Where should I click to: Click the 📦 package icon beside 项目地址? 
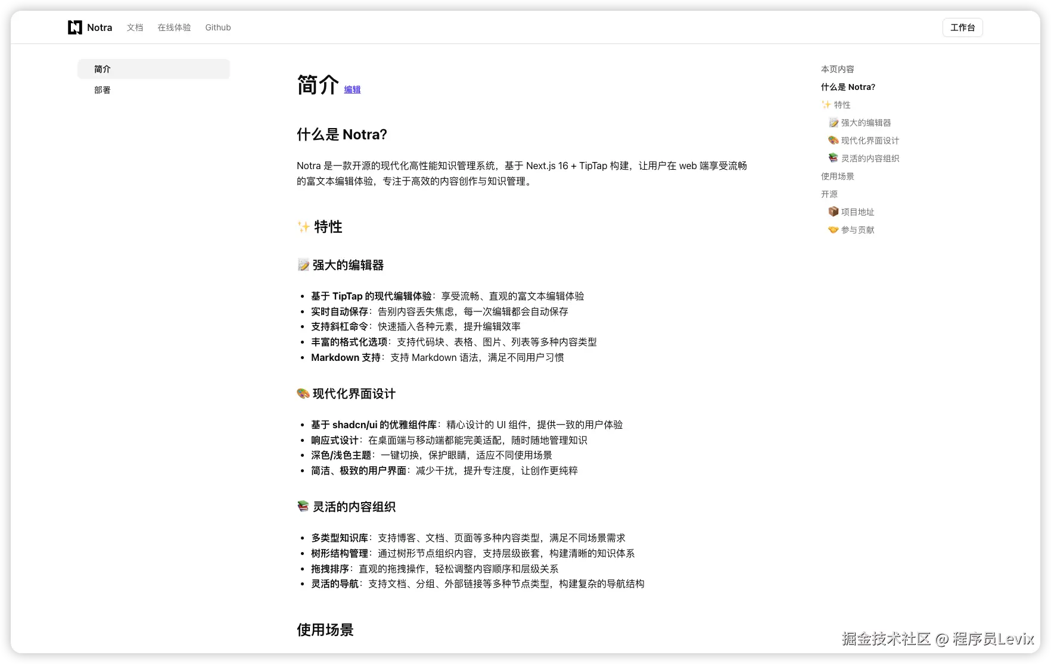[x=833, y=211]
